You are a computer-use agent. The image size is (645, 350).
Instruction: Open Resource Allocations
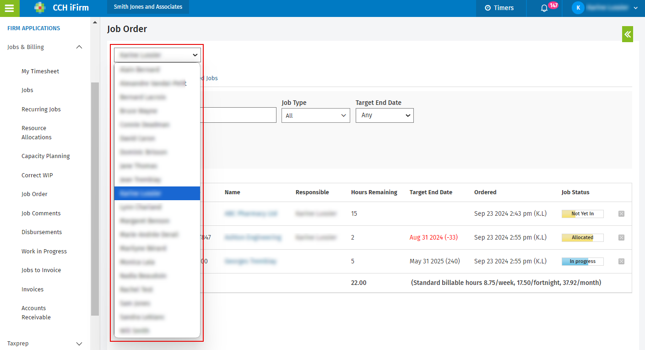click(x=37, y=133)
